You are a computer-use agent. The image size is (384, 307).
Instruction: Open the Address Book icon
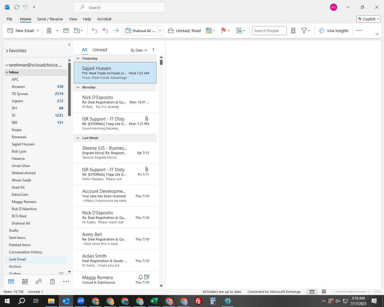pyautogui.click(x=293, y=31)
